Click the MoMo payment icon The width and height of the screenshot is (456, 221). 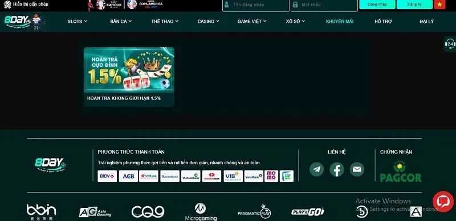(271, 176)
